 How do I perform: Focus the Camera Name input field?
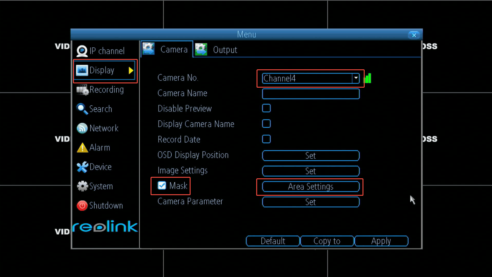coord(311,94)
